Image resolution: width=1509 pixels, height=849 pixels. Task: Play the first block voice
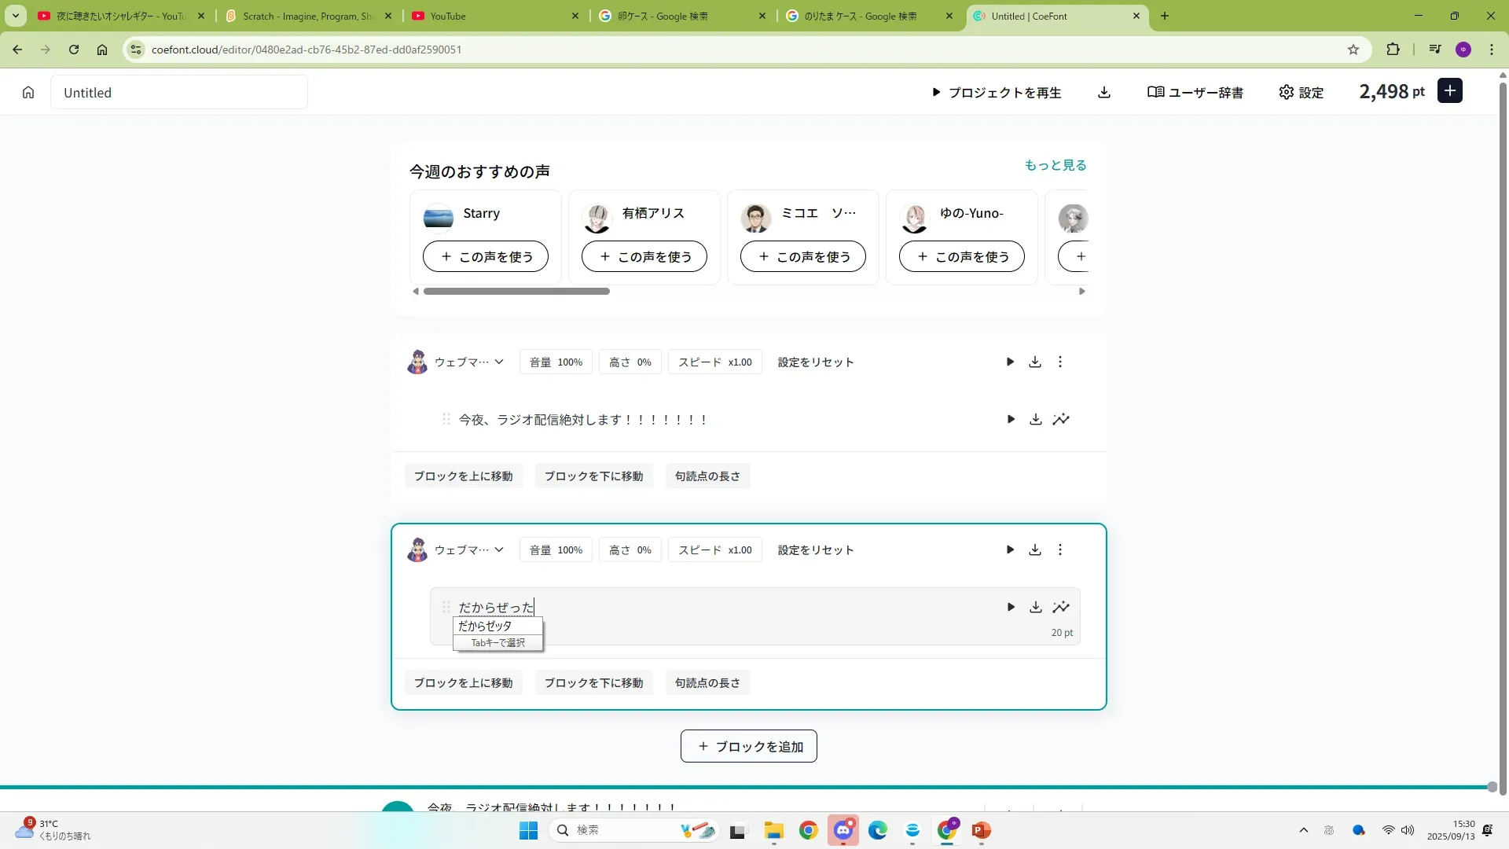pos(1010,362)
